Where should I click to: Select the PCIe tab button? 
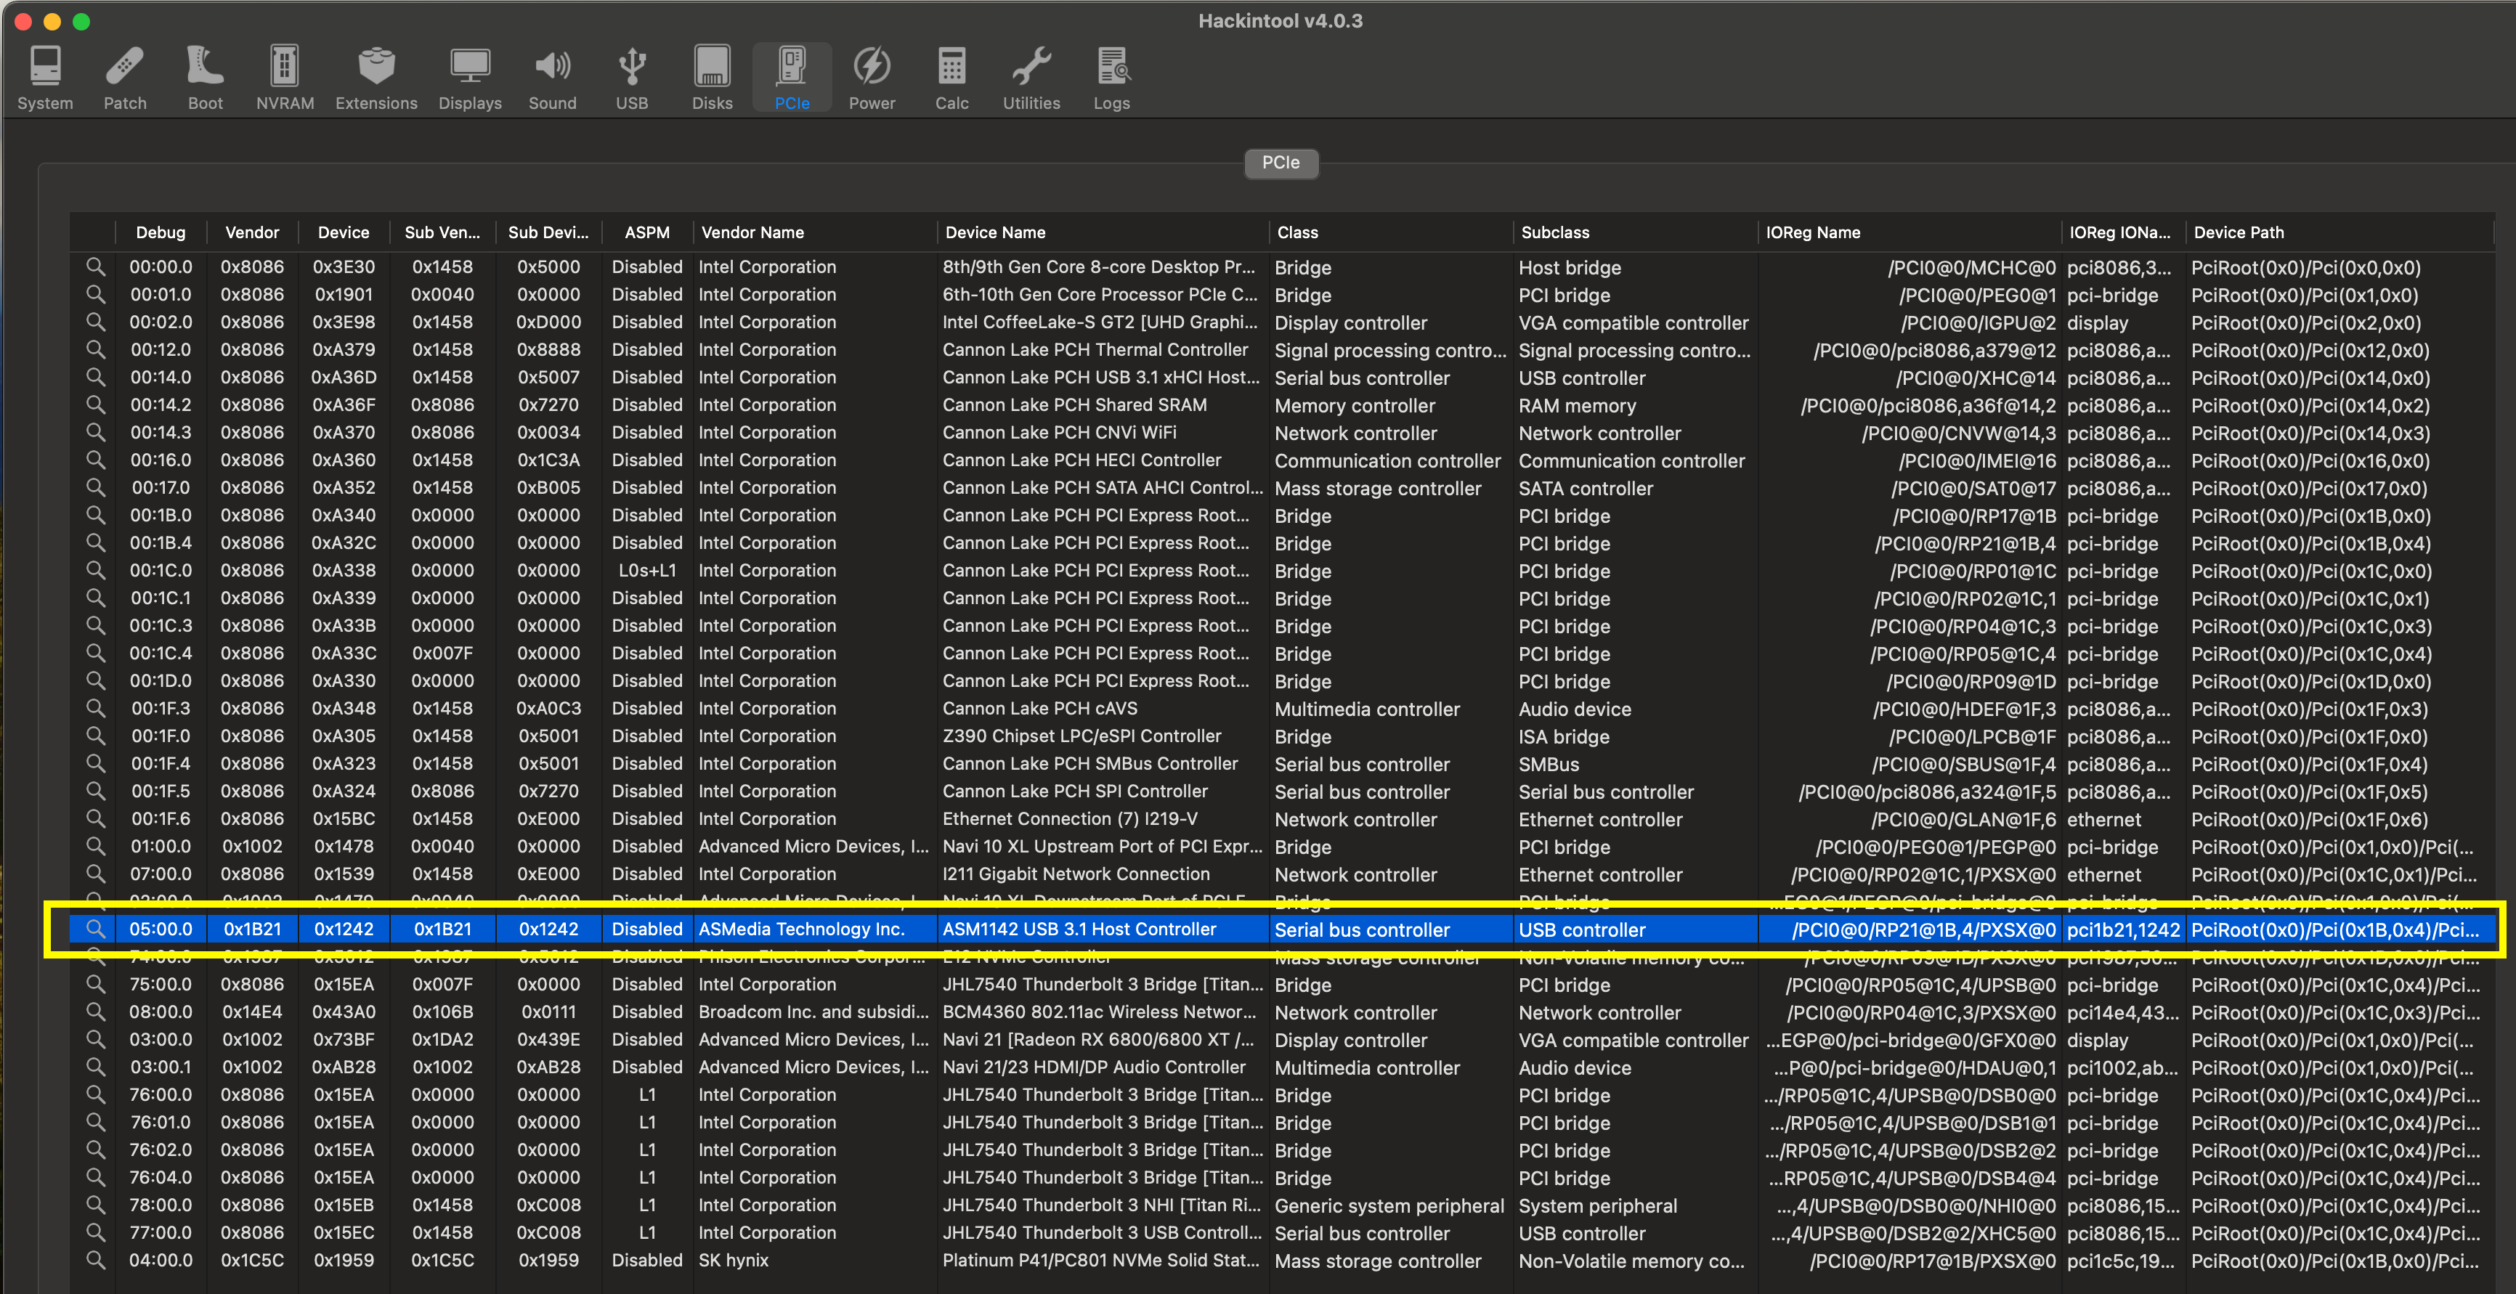[x=1281, y=163]
